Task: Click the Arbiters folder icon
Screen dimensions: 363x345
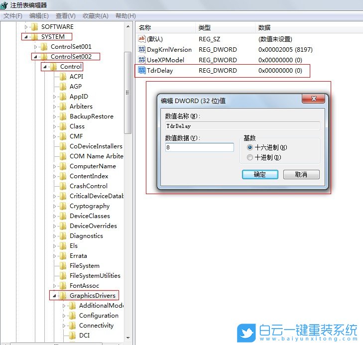Action: (x=63, y=107)
